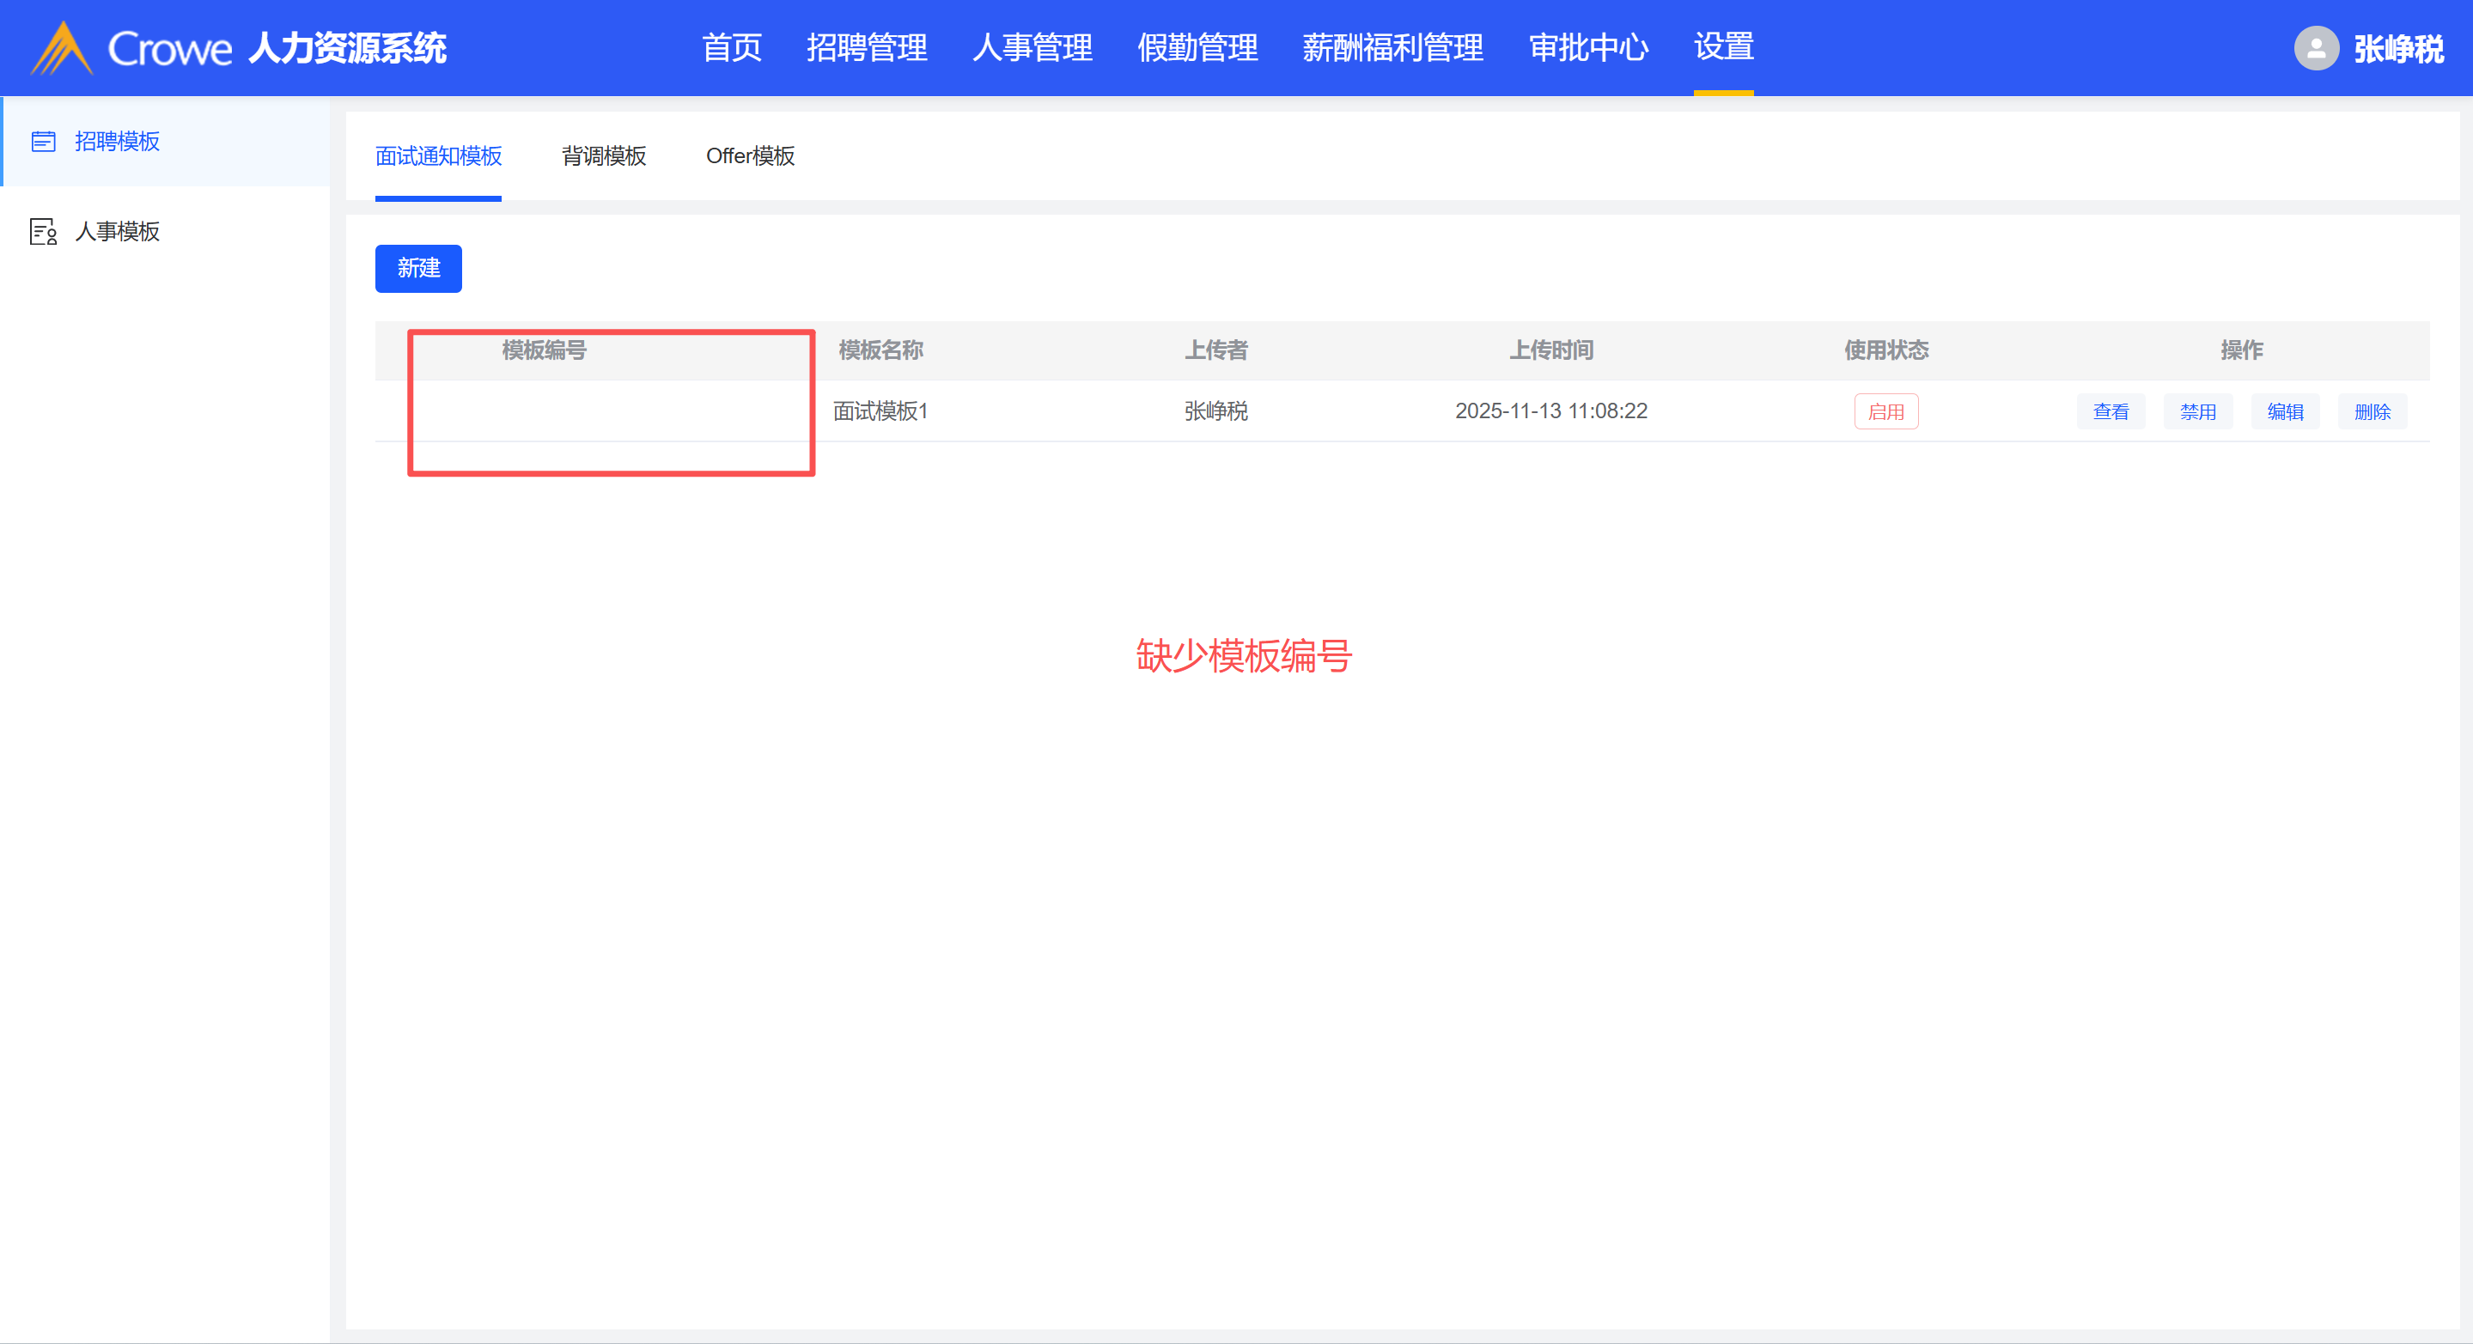Switch to the 背调模板 tab
Viewport: 2473px width, 1344px height.
603,155
